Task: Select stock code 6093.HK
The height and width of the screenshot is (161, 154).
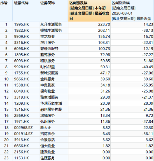Action: [22, 61]
